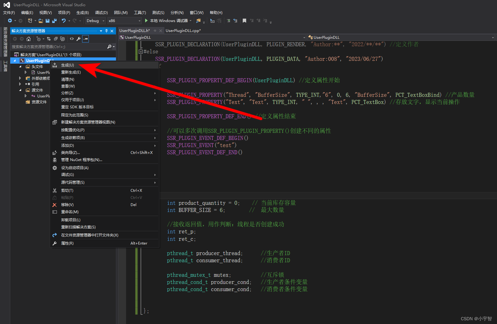Open the 编辑(E) menu
This screenshot has height=324, width=497.
click(27, 13)
